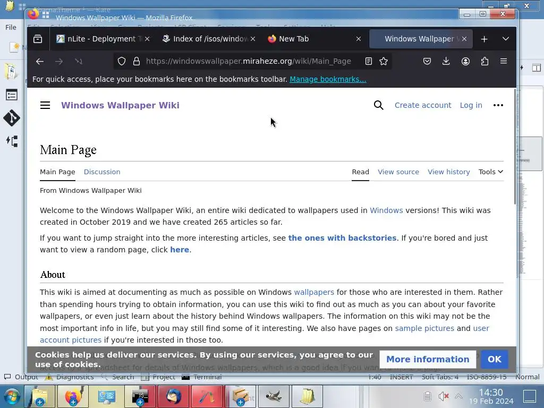
Task: Open Firefox downloads panel
Action: tap(446, 62)
